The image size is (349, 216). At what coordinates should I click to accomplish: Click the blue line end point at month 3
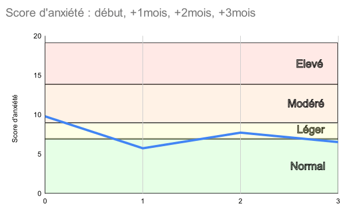pyautogui.click(x=337, y=142)
